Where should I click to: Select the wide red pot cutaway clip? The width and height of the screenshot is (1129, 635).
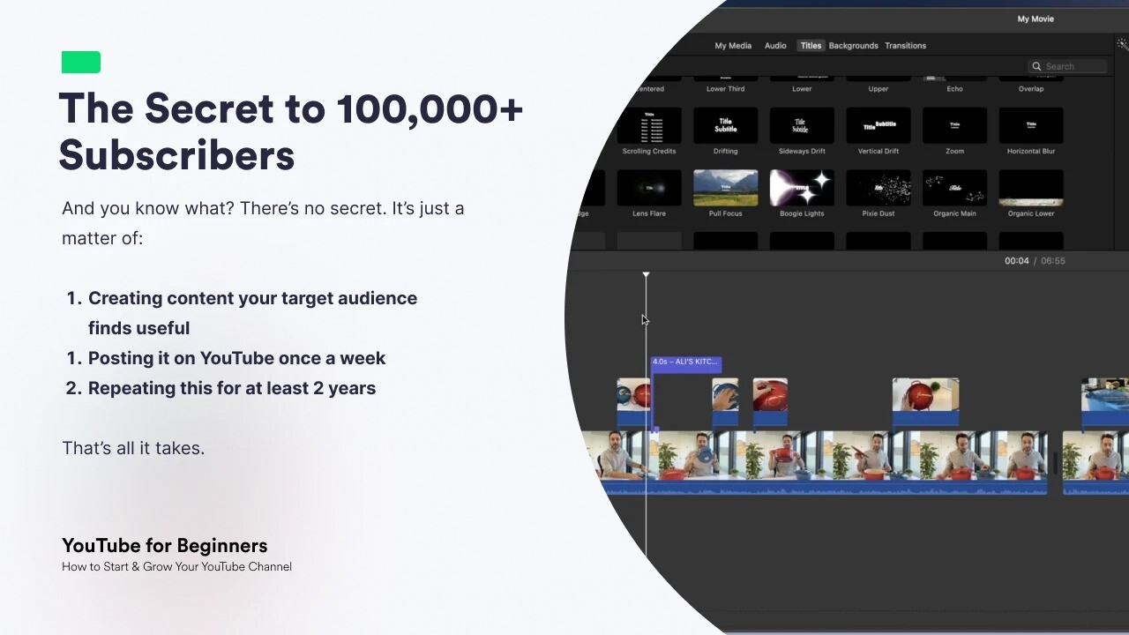click(x=925, y=401)
